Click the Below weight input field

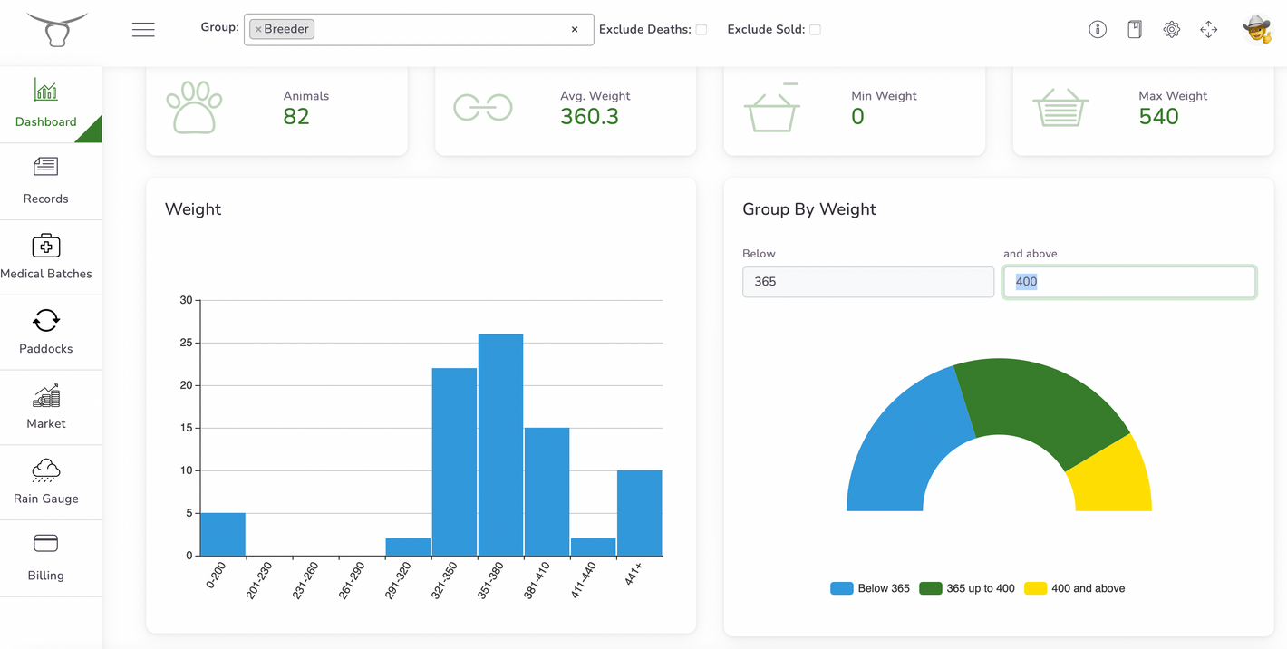tap(867, 282)
